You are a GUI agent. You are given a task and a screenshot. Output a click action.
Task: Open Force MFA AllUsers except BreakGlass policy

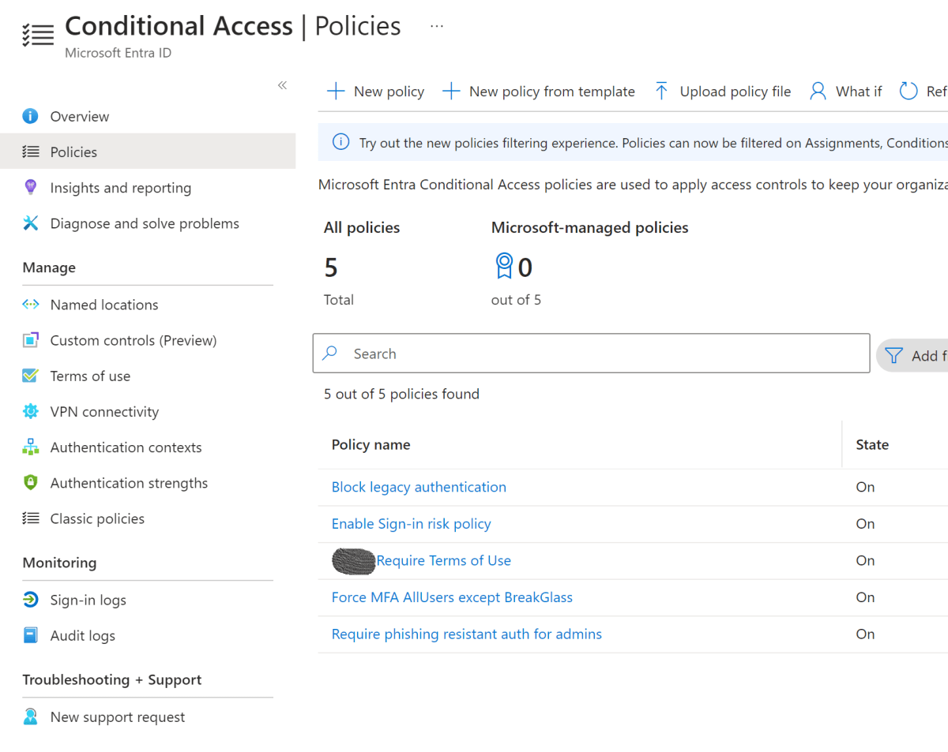452,597
